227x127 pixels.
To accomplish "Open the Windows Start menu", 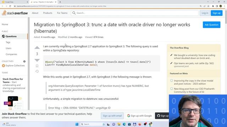I will tap(77, 124).
